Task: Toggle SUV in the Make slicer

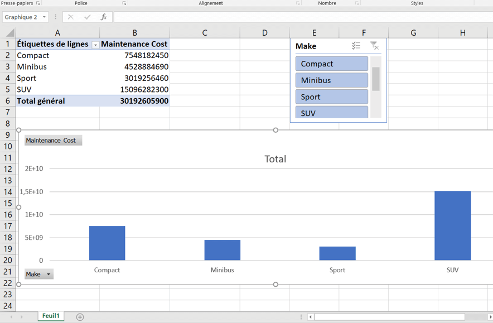Action: point(332,112)
